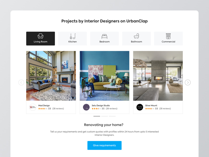
Task: Open the blue wall yellow sofa photo
Action: pos(104,76)
